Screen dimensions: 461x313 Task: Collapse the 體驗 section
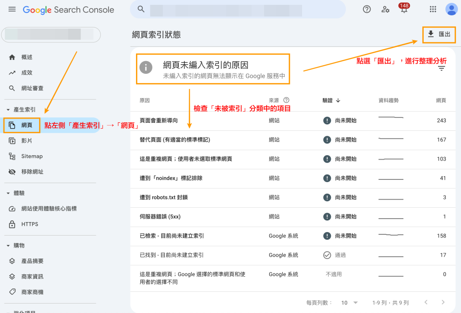(8, 193)
